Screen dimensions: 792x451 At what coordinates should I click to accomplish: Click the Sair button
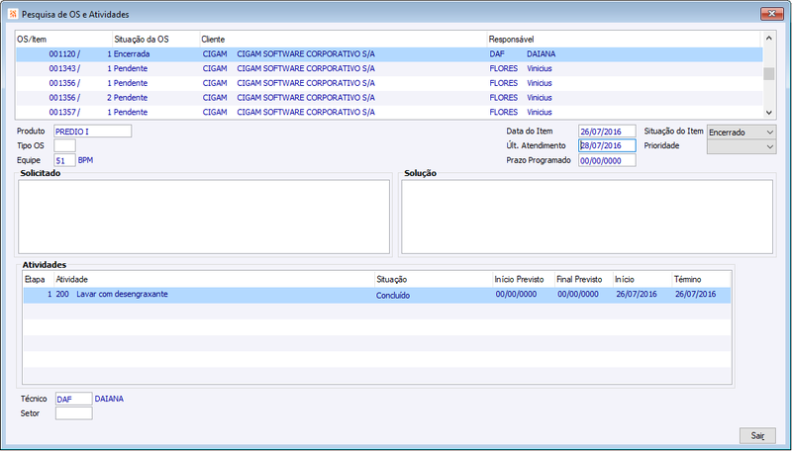[757, 435]
